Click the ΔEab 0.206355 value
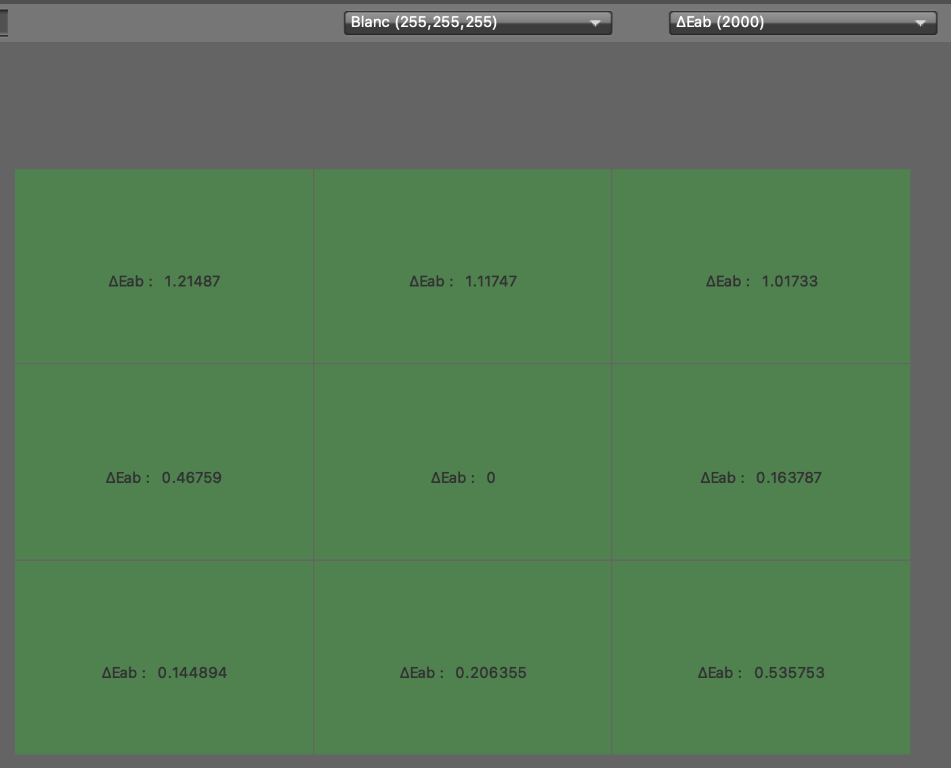 click(x=491, y=673)
